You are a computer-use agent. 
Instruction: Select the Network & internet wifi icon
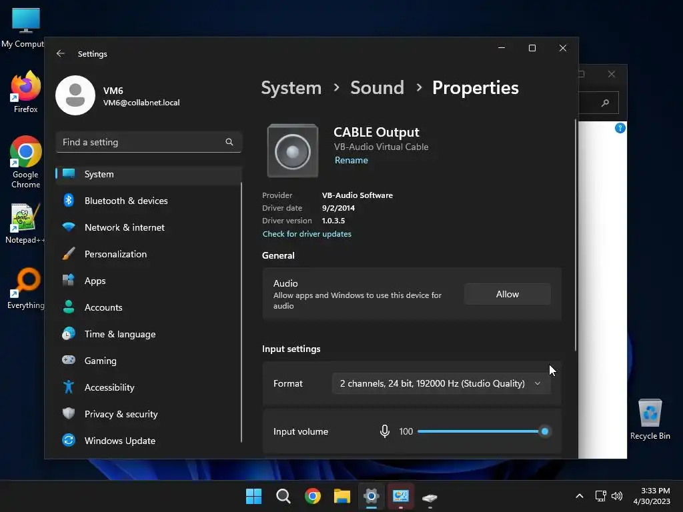coord(69,227)
